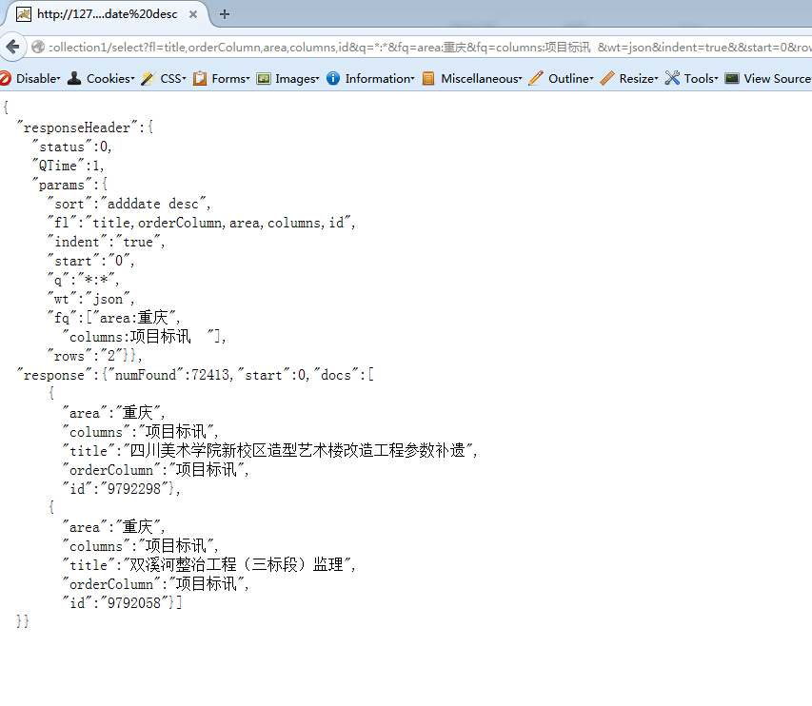Click the Disable toolbar icon
Viewport: 812px width, 706px height.
coord(5,78)
